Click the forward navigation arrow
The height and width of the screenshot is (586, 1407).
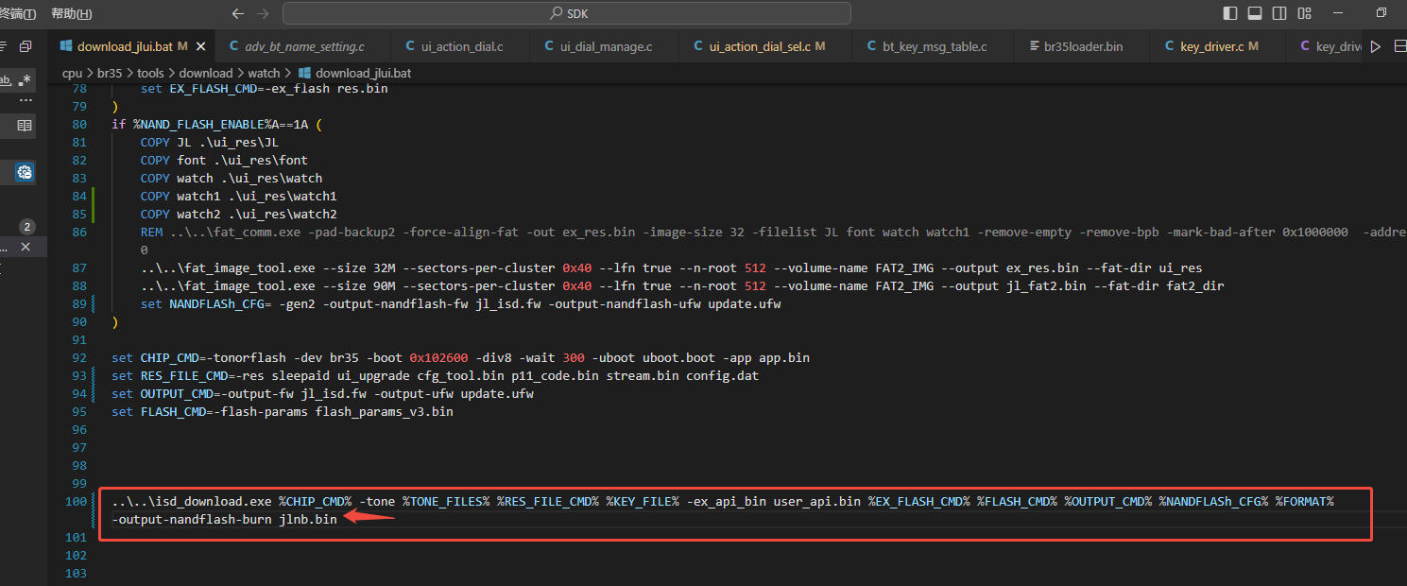[264, 13]
